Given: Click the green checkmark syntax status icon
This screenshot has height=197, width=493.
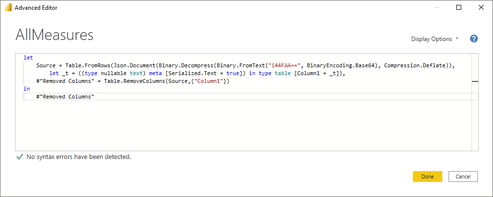Looking at the screenshot, I should pyautogui.click(x=20, y=157).
